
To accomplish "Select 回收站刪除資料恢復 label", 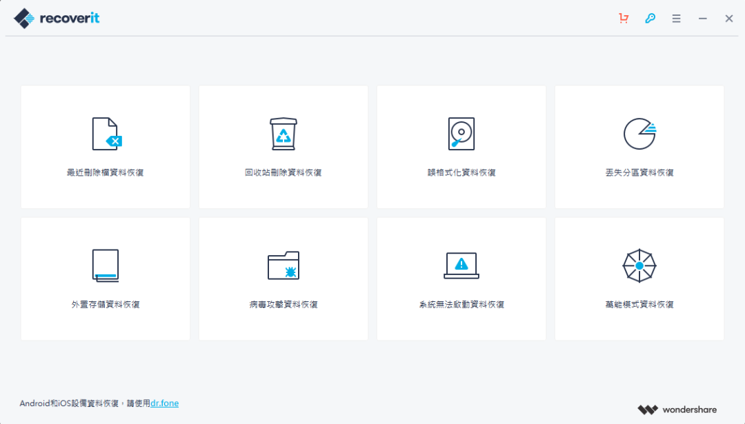I will (284, 172).
